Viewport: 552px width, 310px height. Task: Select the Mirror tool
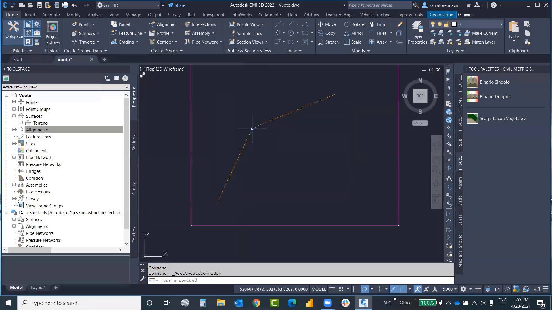click(x=354, y=33)
